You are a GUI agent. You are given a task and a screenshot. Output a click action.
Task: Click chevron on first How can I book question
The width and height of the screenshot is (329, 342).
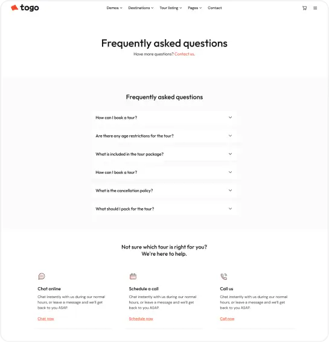coord(230,118)
